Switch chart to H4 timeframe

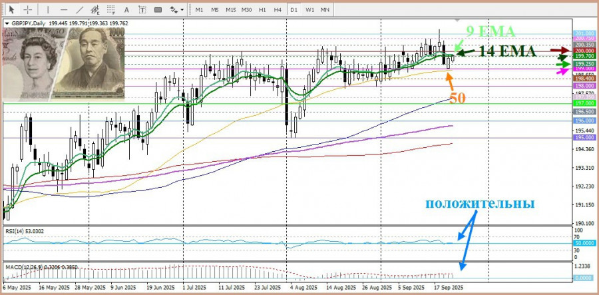pos(278,10)
